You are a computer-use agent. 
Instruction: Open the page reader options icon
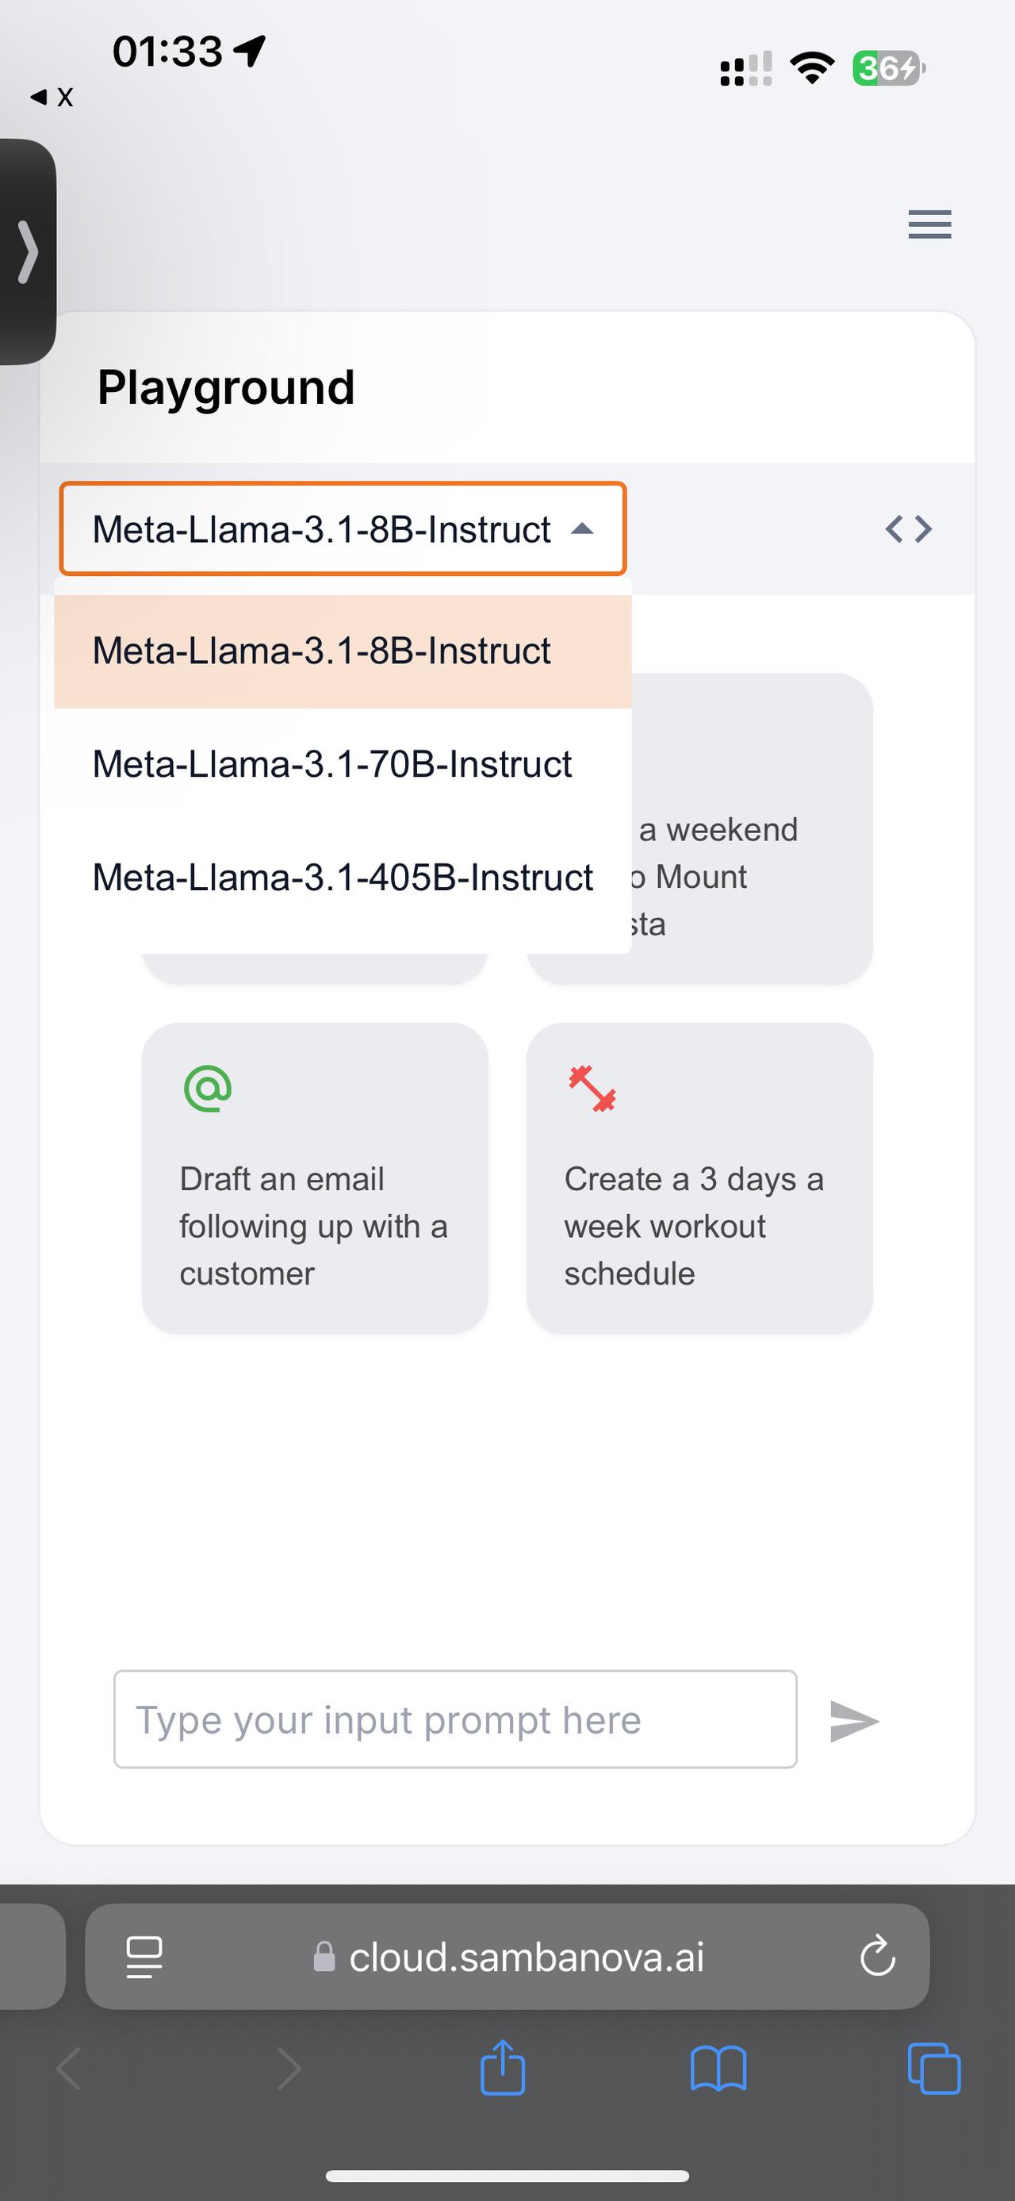pyautogui.click(x=144, y=1957)
